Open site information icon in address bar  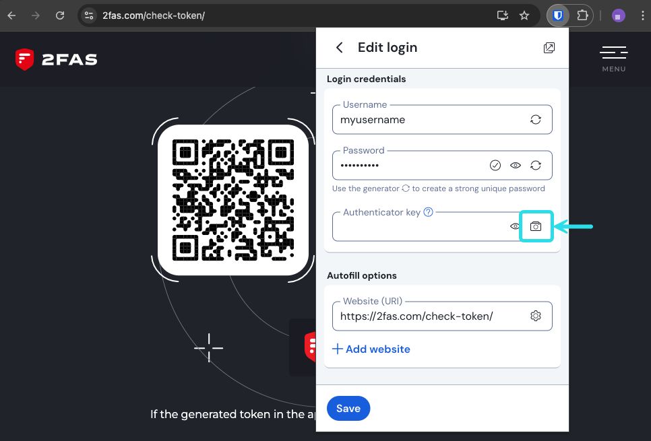click(89, 15)
